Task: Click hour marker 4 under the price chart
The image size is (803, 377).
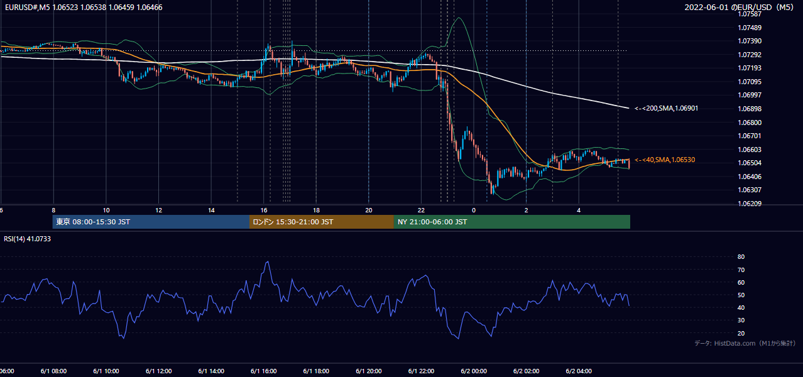Action: pyautogui.click(x=579, y=210)
